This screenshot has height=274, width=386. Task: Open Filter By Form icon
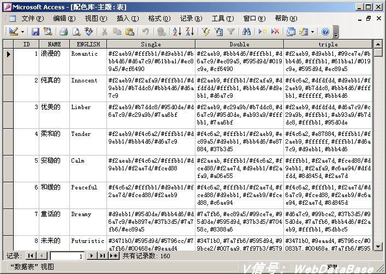(x=218, y=32)
